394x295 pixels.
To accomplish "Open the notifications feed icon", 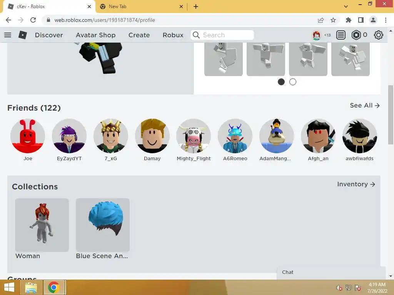I will (x=341, y=35).
